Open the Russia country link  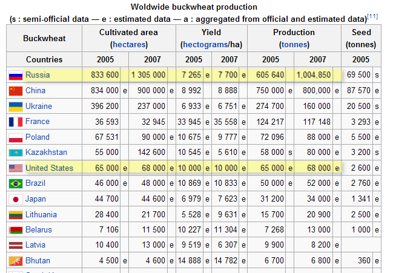(x=38, y=75)
